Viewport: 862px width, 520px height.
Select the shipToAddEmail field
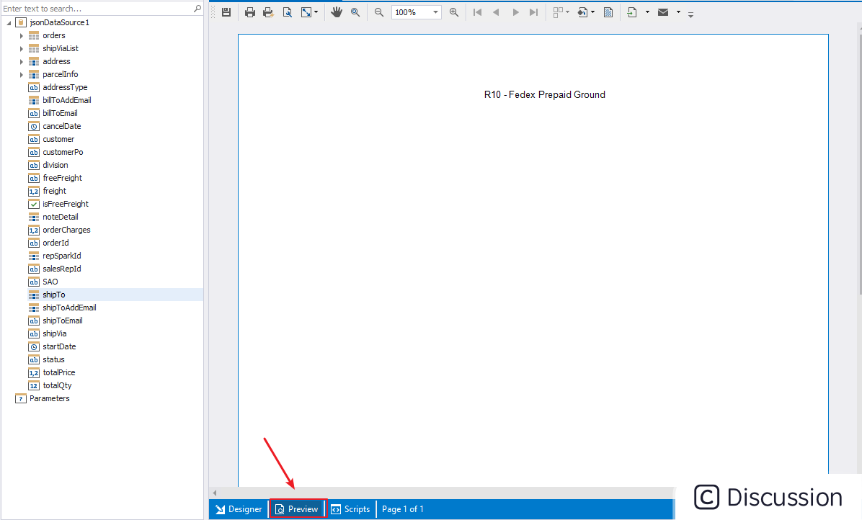click(69, 308)
